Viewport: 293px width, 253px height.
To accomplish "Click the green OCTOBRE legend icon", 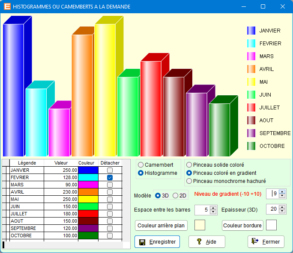I will point(251,146).
